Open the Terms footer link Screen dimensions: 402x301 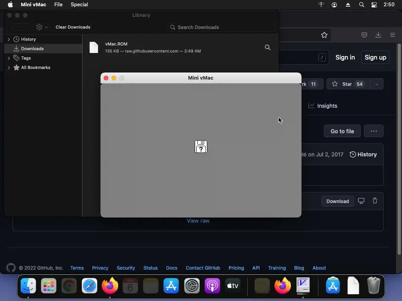pos(77,268)
